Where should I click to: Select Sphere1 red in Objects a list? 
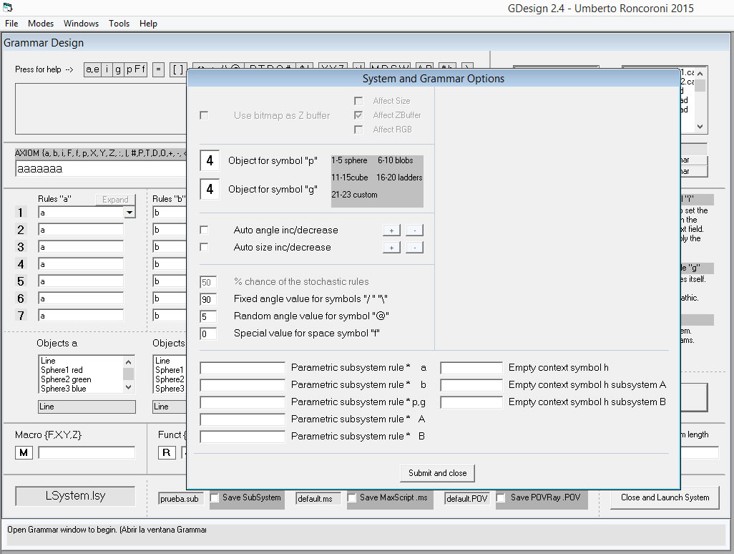point(62,370)
